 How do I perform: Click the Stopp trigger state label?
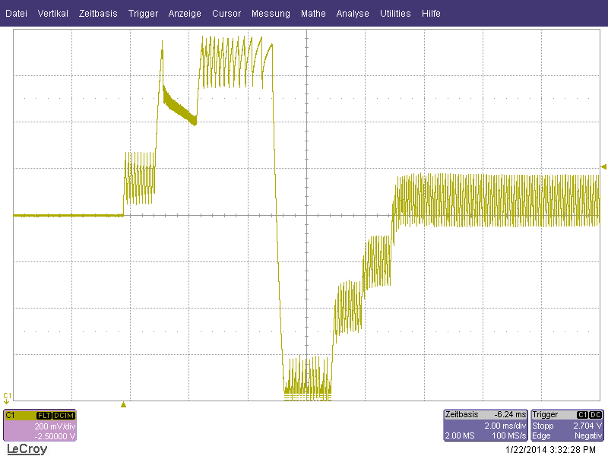543,426
